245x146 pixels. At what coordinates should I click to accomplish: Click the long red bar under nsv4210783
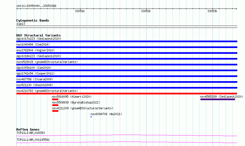[x=127, y=94]
